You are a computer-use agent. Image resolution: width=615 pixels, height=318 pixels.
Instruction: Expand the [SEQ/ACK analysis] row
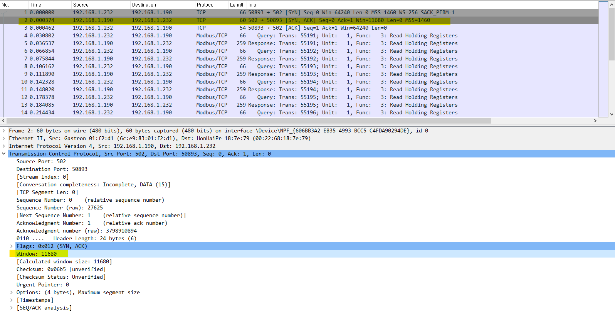(12, 308)
